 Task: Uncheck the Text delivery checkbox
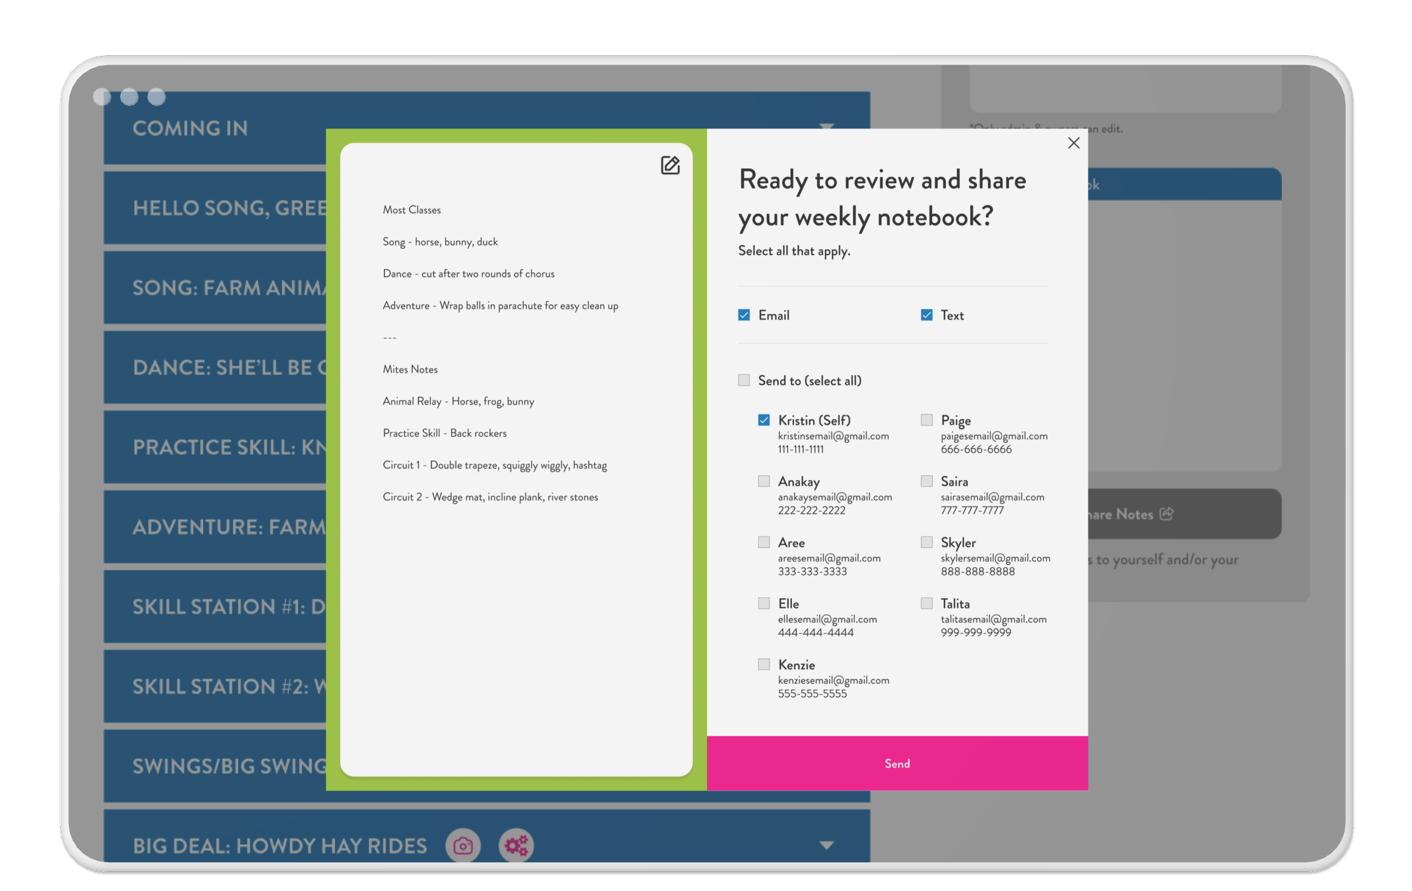pyautogui.click(x=926, y=315)
